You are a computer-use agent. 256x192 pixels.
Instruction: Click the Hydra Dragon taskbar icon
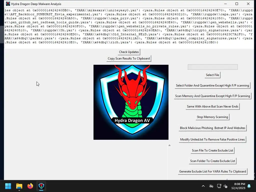pyautogui.click(x=41, y=186)
